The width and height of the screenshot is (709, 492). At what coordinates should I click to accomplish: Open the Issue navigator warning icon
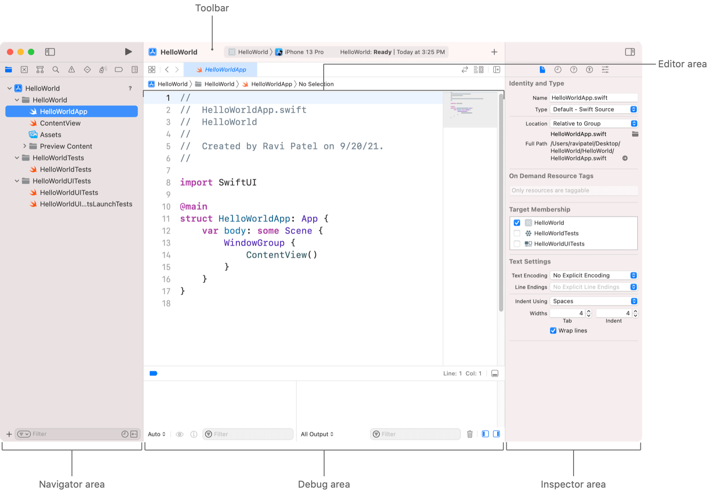(72, 69)
